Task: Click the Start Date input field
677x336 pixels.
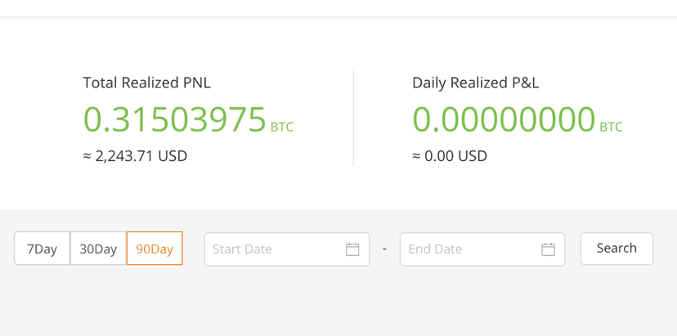Action: pyautogui.click(x=287, y=249)
